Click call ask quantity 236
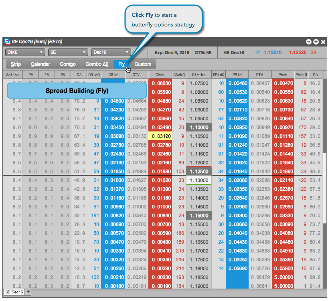 tap(180, 260)
